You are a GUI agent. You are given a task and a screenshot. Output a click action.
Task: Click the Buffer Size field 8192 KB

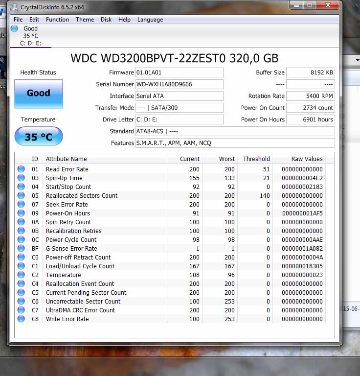311,72
